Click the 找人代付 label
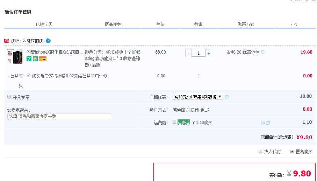Viewport: 317px width, 181px height. (x=272, y=152)
